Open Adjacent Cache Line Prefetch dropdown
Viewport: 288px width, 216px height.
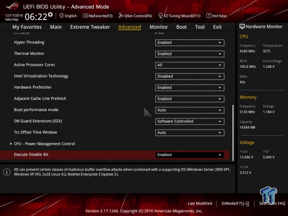pos(190,99)
